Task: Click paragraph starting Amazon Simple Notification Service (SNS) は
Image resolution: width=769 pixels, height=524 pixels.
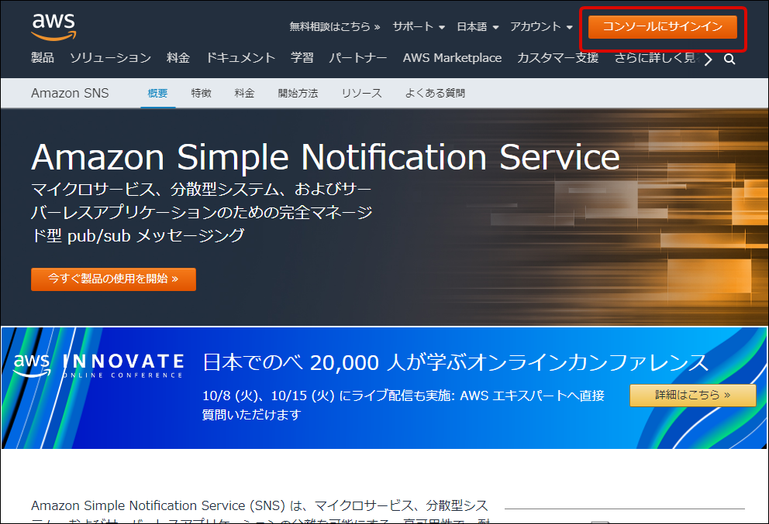Action: pyautogui.click(x=260, y=512)
